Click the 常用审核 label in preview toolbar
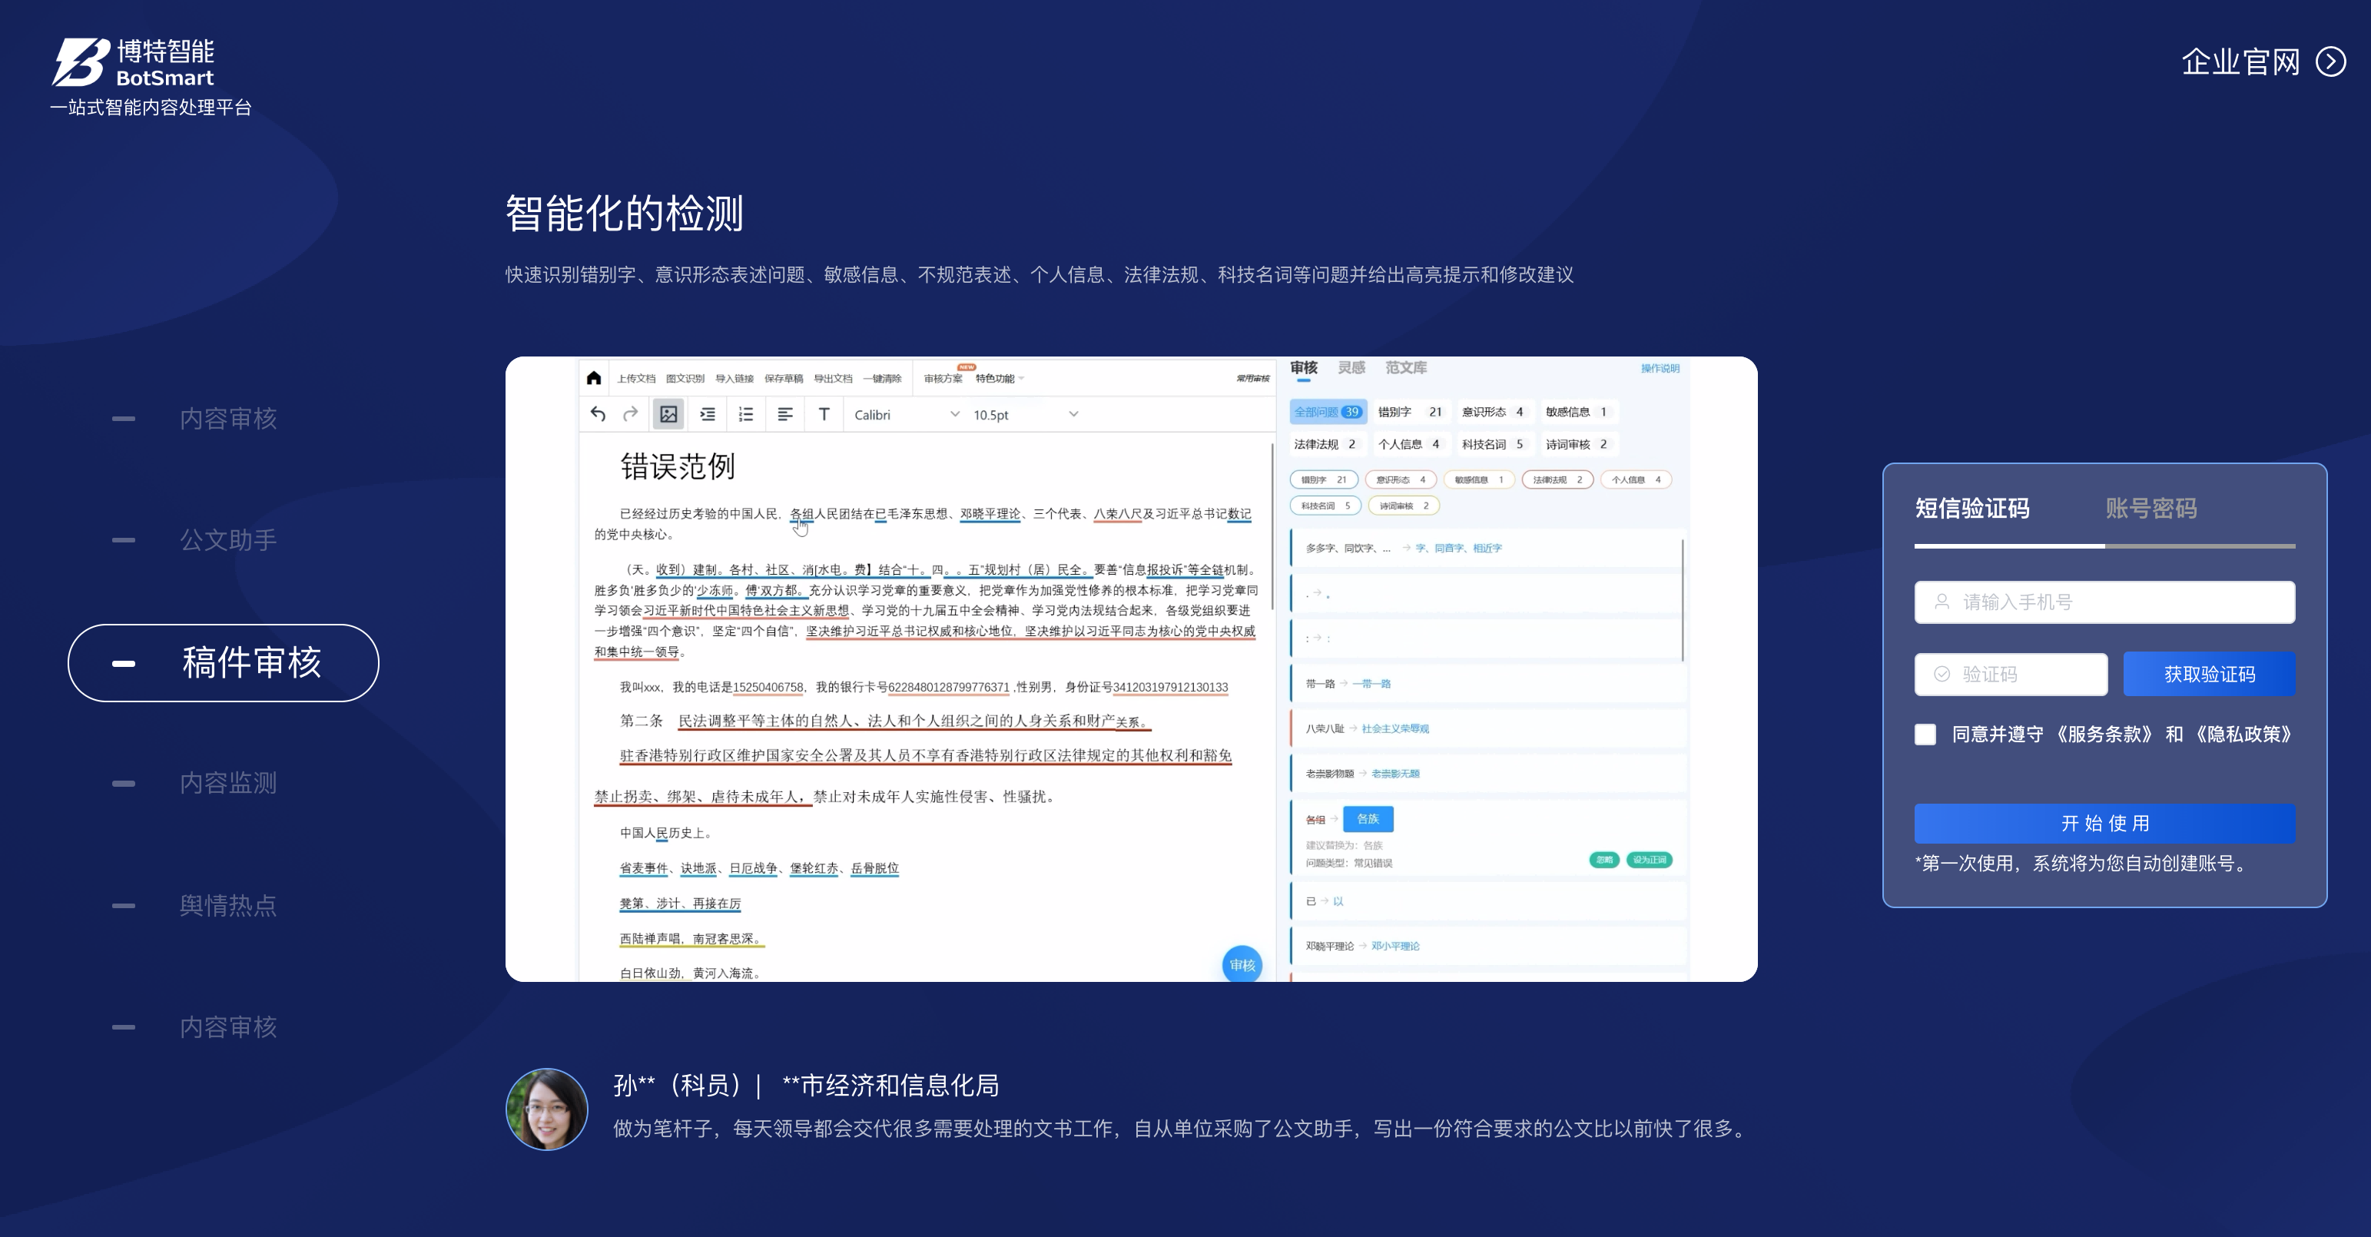Viewport: 2371px width, 1237px height. (1252, 378)
